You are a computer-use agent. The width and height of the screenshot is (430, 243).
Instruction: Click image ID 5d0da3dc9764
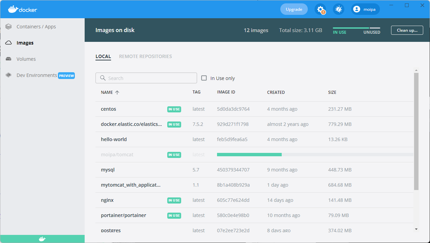233,109
